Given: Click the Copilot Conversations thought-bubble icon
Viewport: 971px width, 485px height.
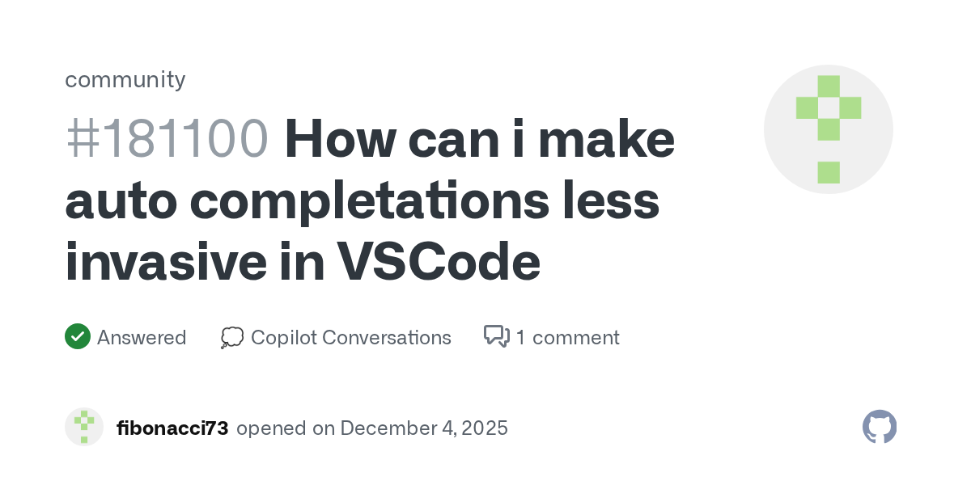Looking at the screenshot, I should [x=231, y=337].
